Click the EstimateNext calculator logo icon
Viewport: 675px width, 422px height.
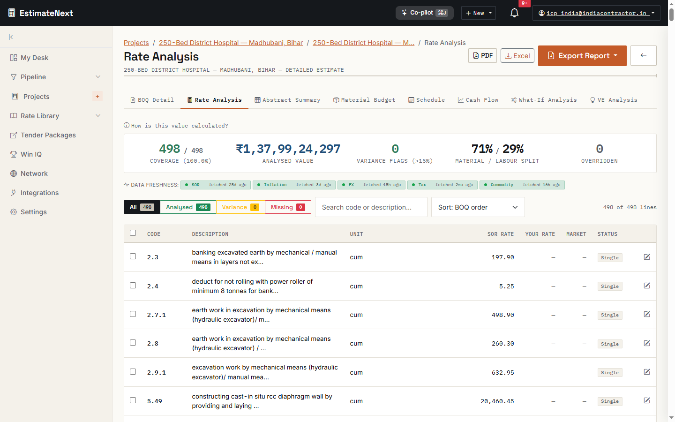tap(12, 13)
